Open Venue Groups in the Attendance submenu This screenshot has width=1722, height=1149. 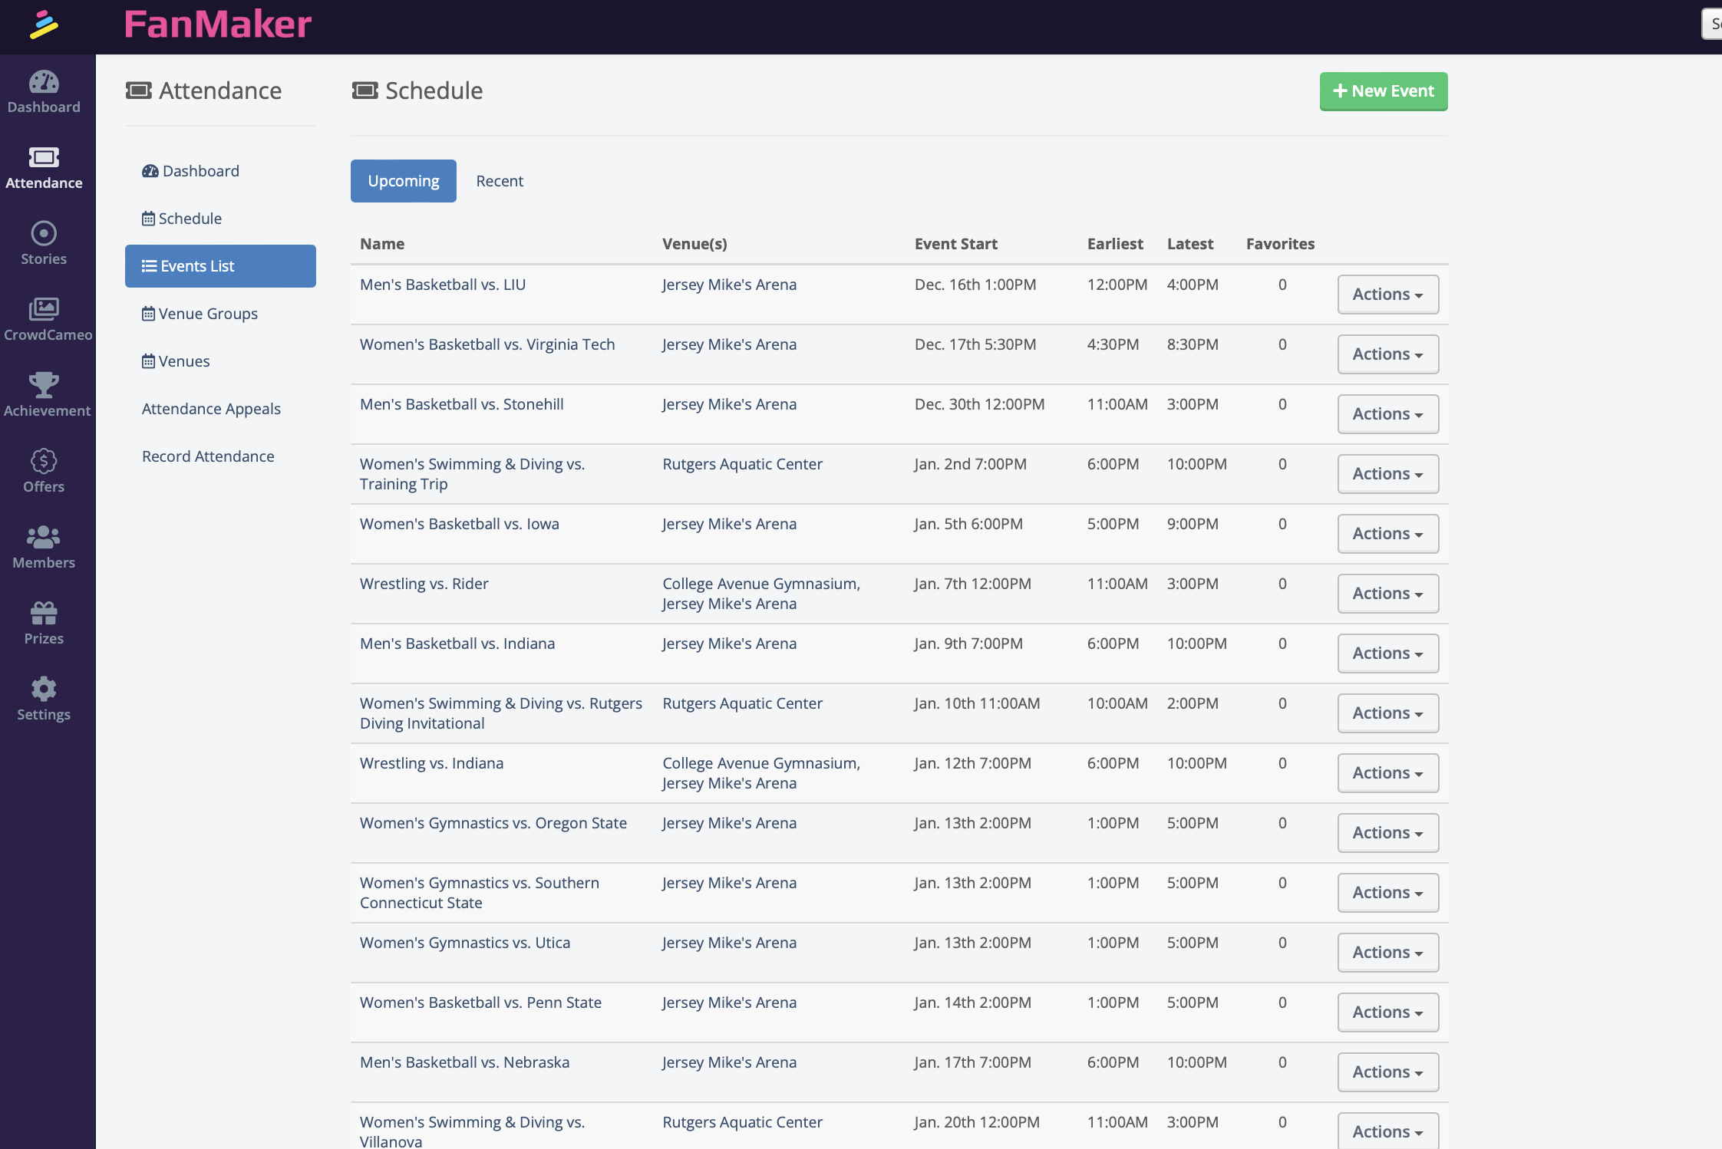[207, 314]
